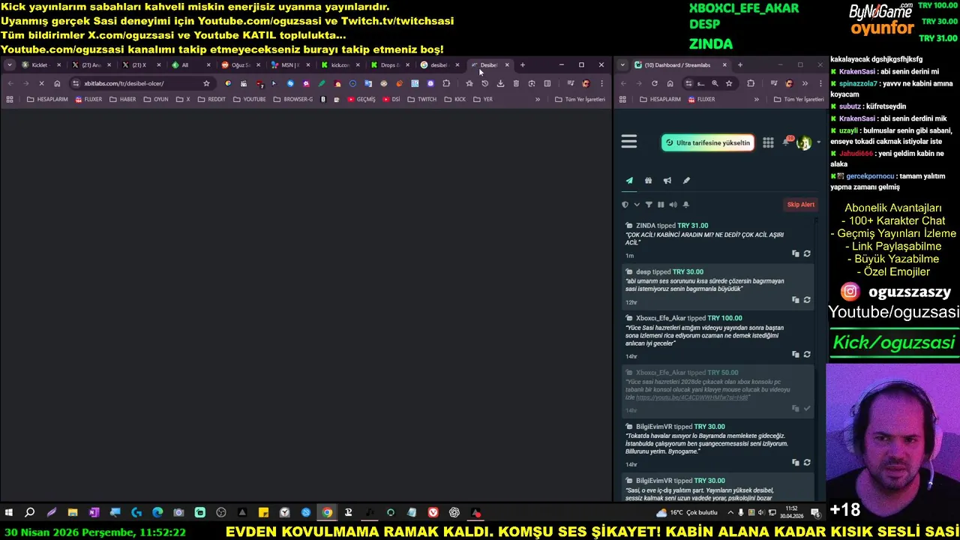This screenshot has width=960, height=540.
Task: Open Windows Start menu
Action: pos(9,512)
